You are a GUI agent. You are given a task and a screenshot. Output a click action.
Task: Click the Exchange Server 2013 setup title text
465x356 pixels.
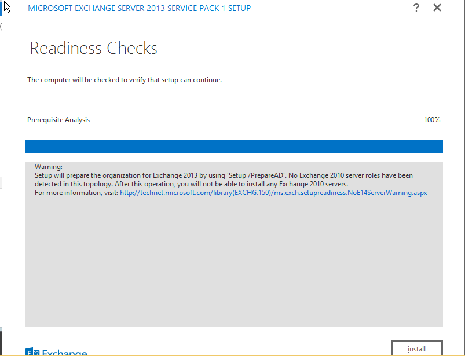click(139, 8)
